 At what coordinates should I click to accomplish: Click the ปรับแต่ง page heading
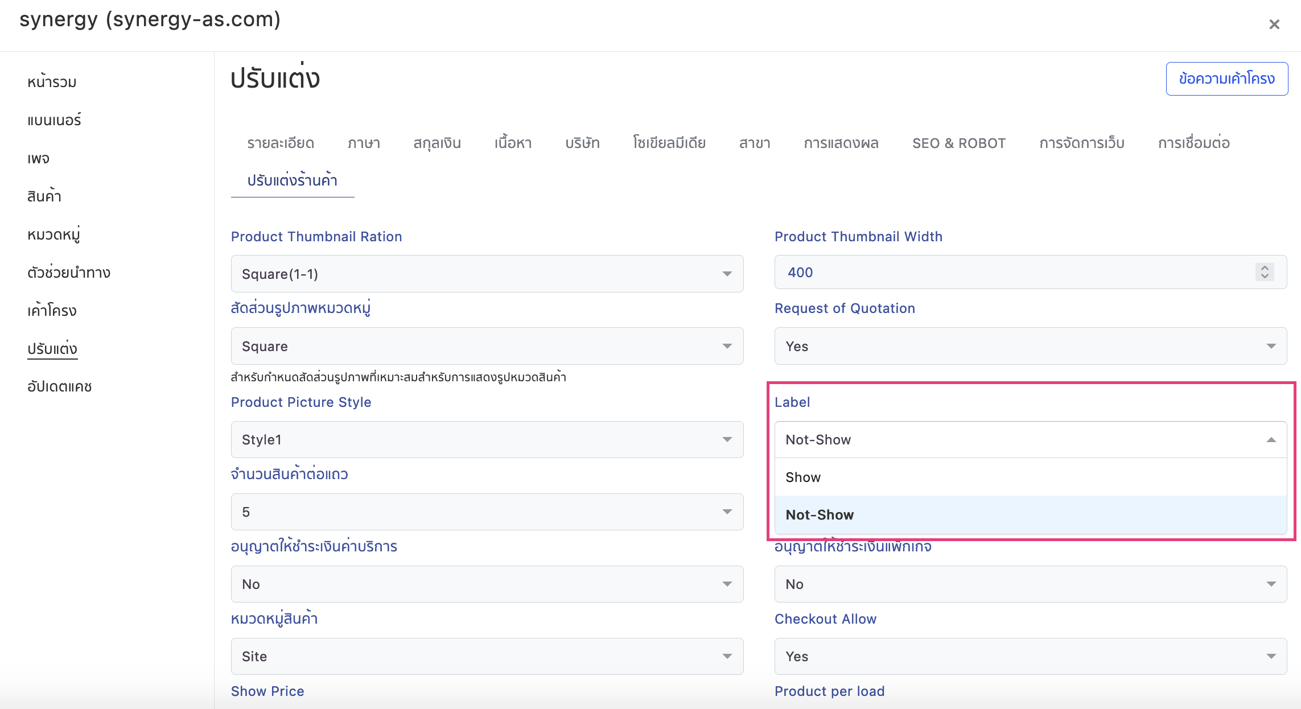click(x=275, y=78)
